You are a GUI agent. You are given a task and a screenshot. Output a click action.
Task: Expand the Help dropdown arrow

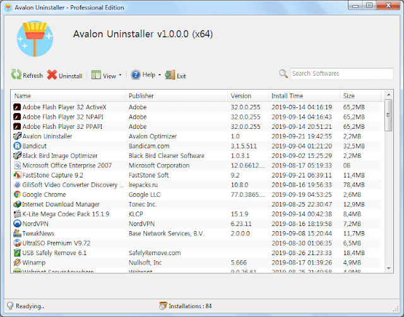pyautogui.click(x=160, y=75)
